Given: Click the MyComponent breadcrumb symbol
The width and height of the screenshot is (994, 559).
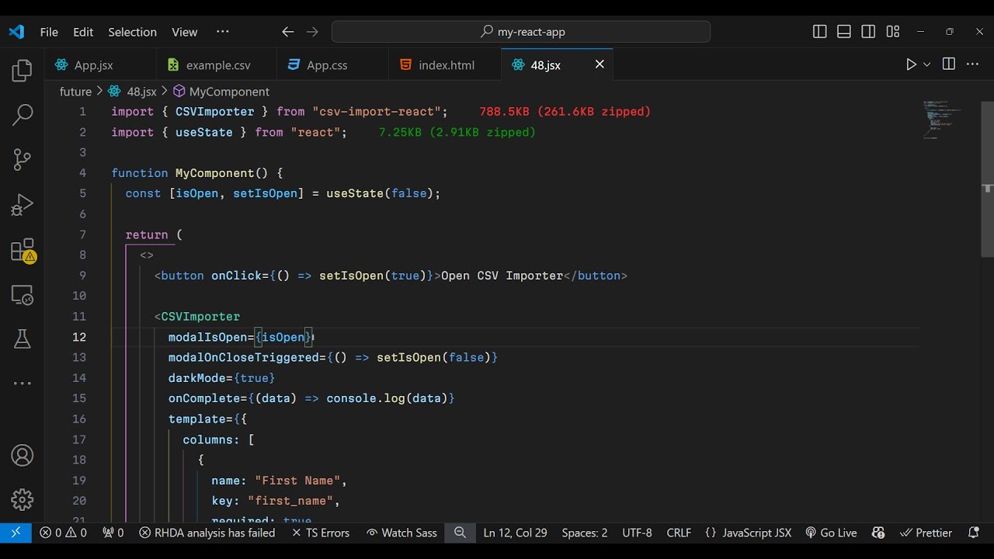Looking at the screenshot, I should pos(221,92).
